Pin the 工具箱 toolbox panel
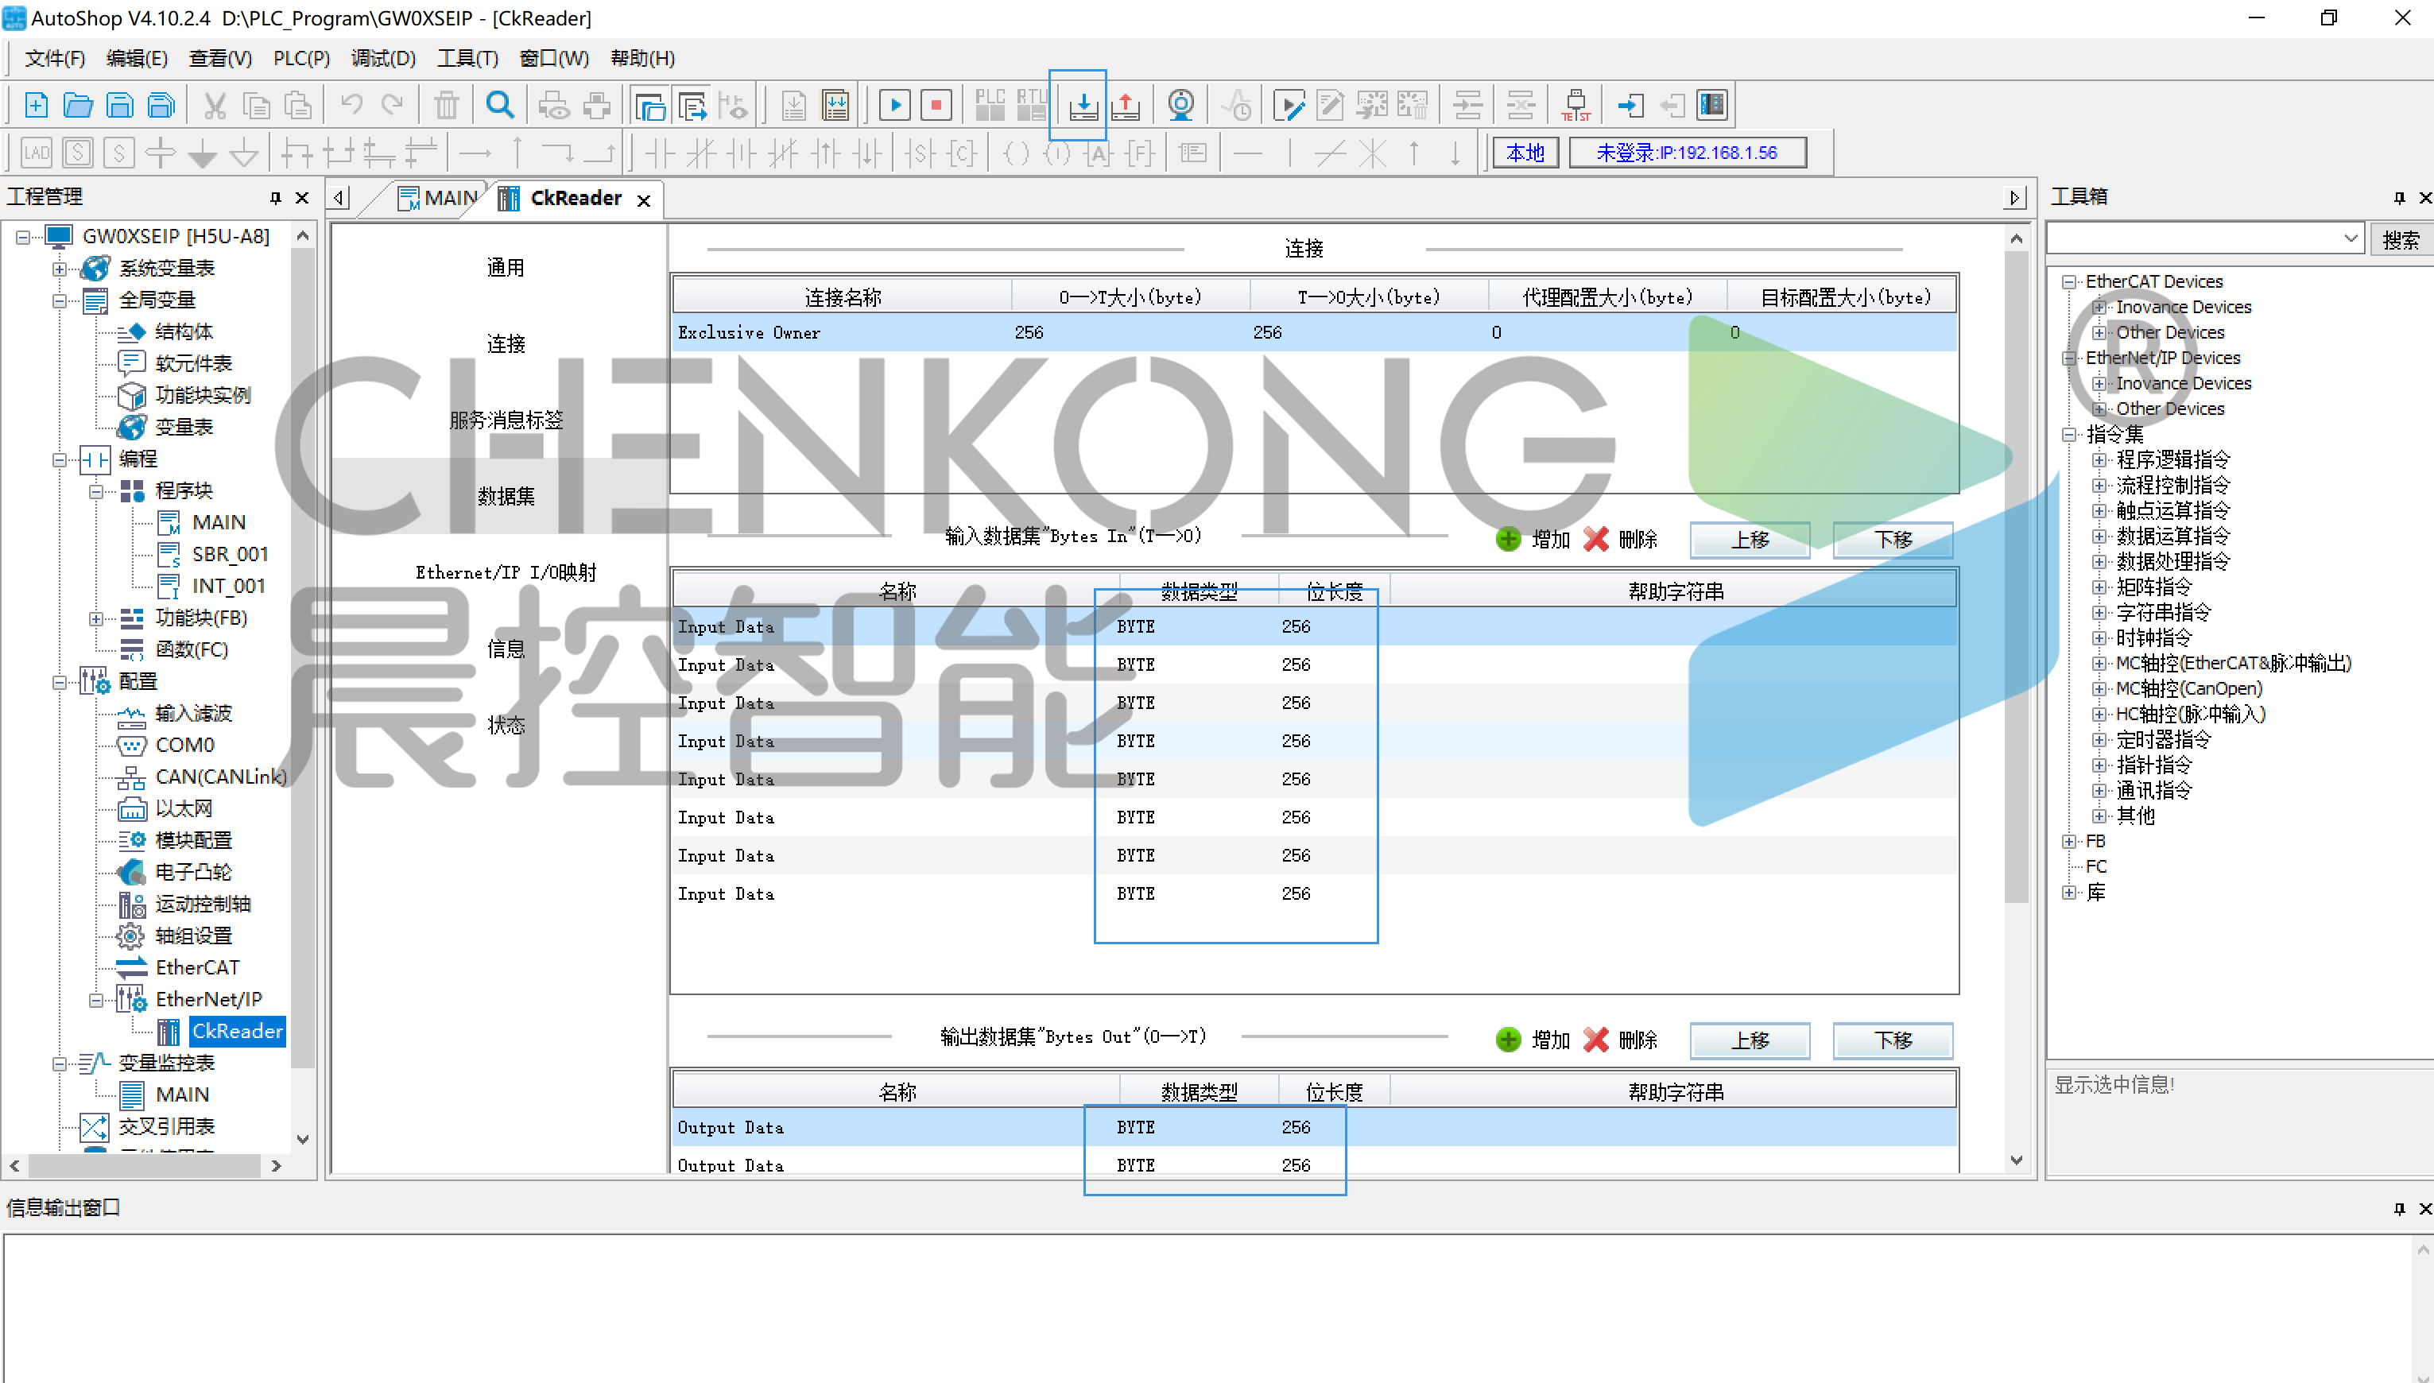This screenshot has height=1383, width=2434. tap(2400, 198)
